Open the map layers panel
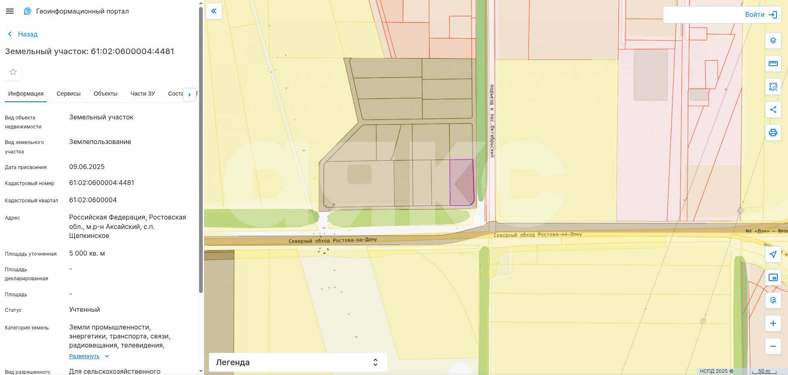The width and height of the screenshot is (788, 375). 773,41
